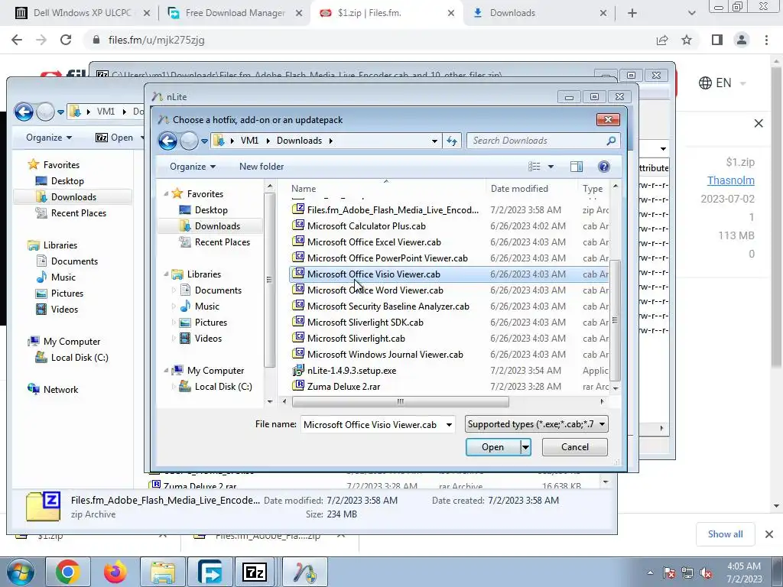Click the Cancel button in the dialog

click(575, 446)
